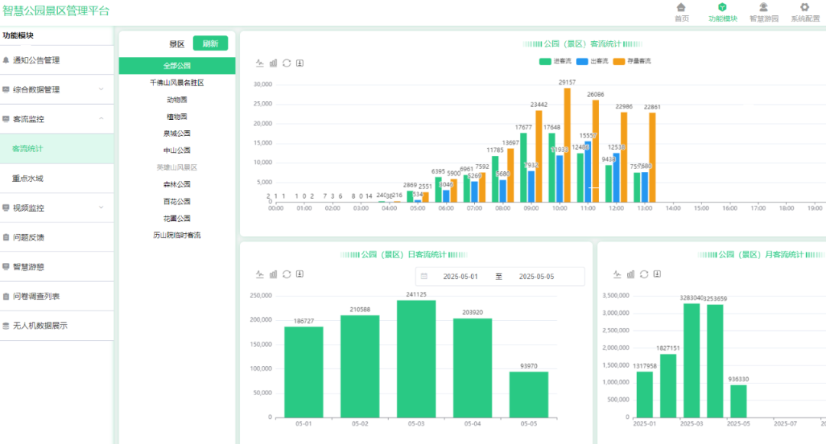Save hourly visitor flow chart as image
Screen dimensions: 826x444
pyautogui.click(x=300, y=63)
